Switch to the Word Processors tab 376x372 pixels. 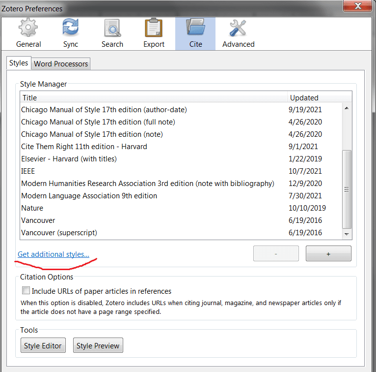pyautogui.click(x=61, y=63)
